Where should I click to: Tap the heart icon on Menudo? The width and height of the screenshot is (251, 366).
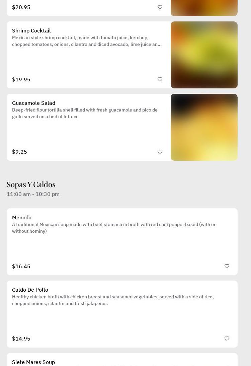227,266
